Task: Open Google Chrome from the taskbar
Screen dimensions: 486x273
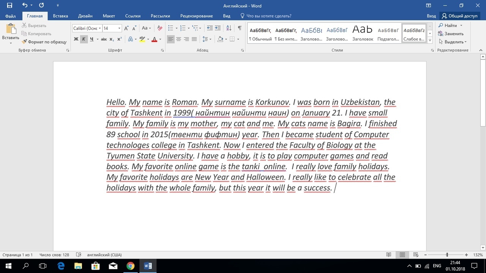Action: (130, 266)
